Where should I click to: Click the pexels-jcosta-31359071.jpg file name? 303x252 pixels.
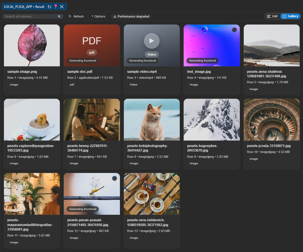click(269, 146)
